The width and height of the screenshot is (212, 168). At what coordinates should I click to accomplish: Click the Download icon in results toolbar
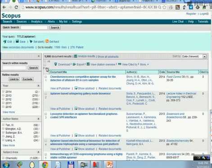click(55, 64)
